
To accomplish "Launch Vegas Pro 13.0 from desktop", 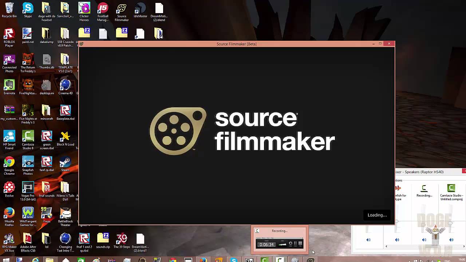I will pos(28,191).
